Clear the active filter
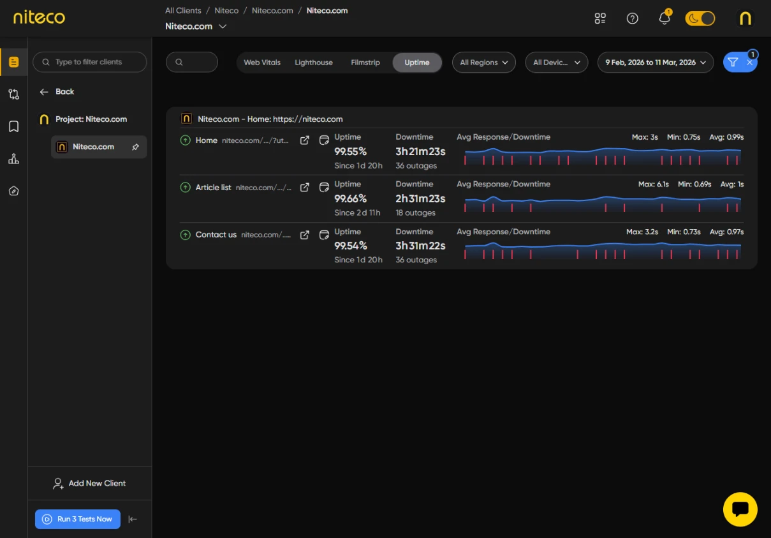771x538 pixels. coord(750,63)
